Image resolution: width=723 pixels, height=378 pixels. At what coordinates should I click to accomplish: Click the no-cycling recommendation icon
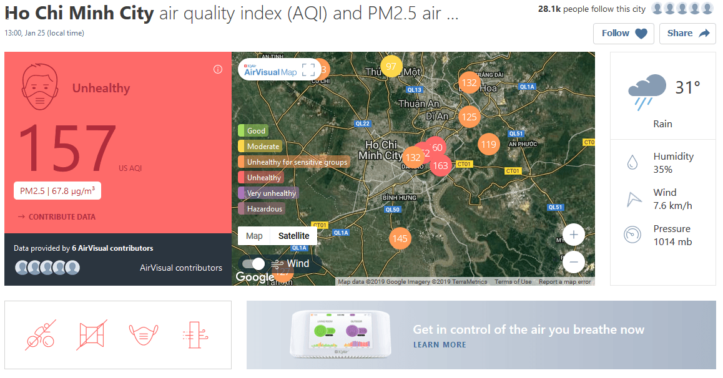[41, 335]
